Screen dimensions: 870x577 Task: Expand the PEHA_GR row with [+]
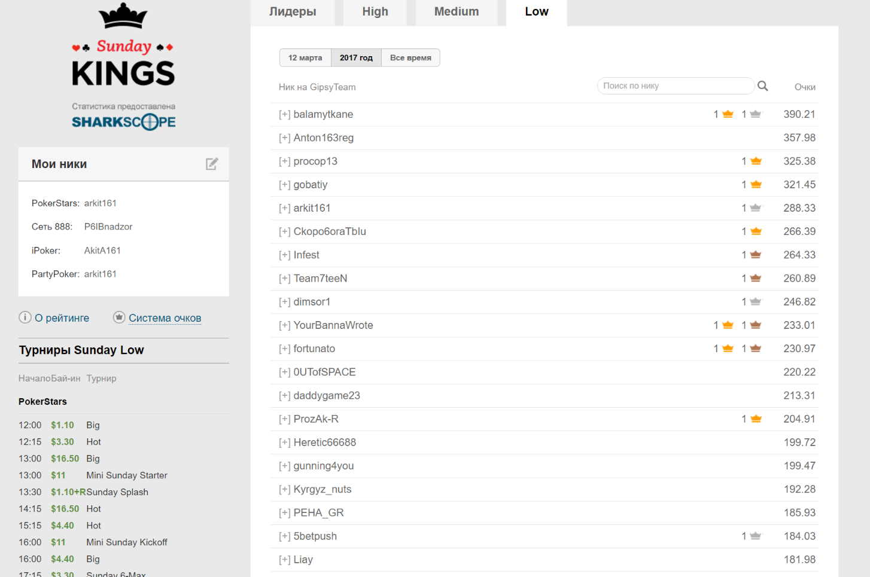pos(285,513)
